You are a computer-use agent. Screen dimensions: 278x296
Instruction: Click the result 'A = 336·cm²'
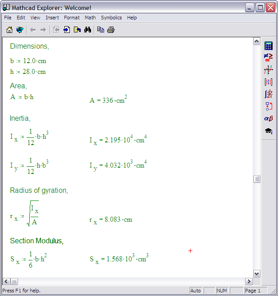point(108,100)
